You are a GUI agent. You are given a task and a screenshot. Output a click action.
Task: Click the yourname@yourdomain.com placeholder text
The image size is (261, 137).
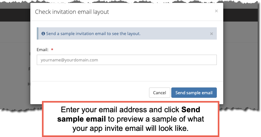69,60
